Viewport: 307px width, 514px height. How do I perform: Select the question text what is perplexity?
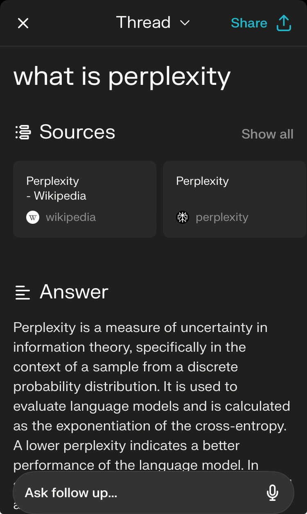122,76
